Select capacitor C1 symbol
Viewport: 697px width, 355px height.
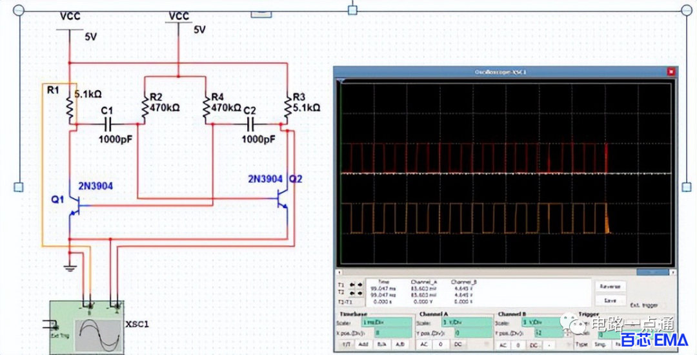tap(108, 124)
